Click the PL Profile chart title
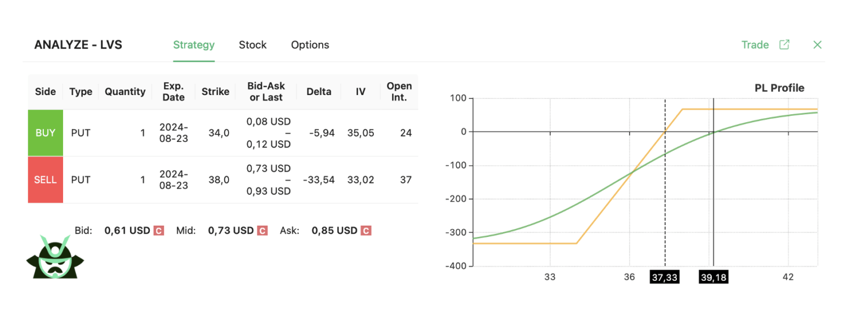865x332 pixels. pyautogui.click(x=779, y=88)
